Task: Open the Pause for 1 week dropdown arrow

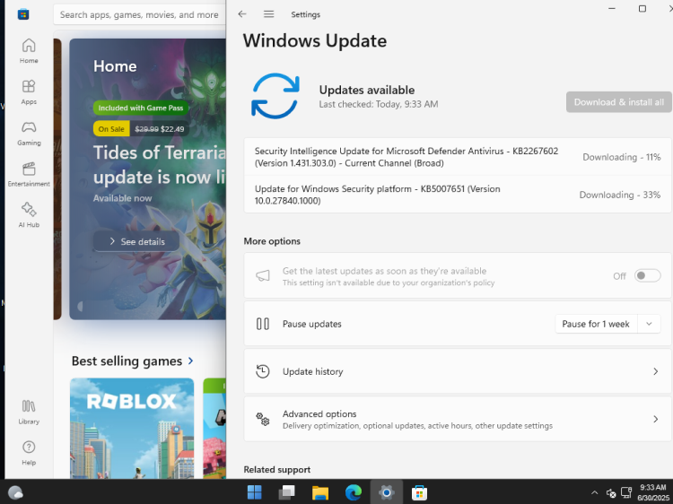Action: click(649, 324)
